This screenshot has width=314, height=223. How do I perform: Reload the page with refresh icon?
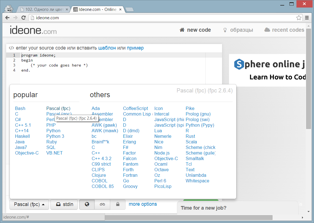[x=23, y=18]
